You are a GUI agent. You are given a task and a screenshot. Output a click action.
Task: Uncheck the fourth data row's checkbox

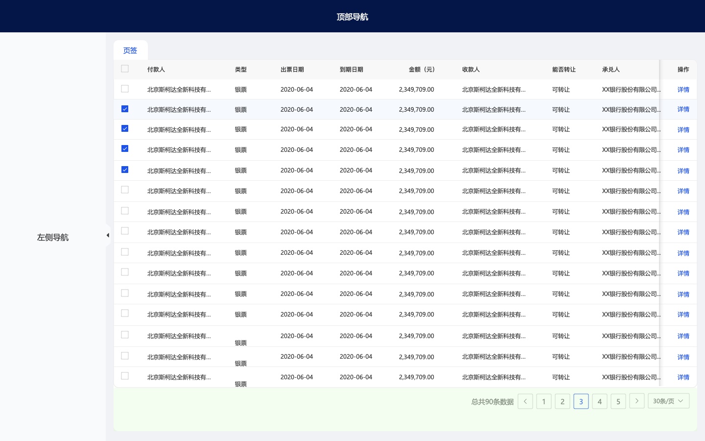[x=125, y=148]
